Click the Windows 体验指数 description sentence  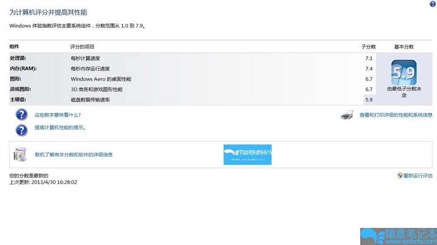[x=77, y=26]
